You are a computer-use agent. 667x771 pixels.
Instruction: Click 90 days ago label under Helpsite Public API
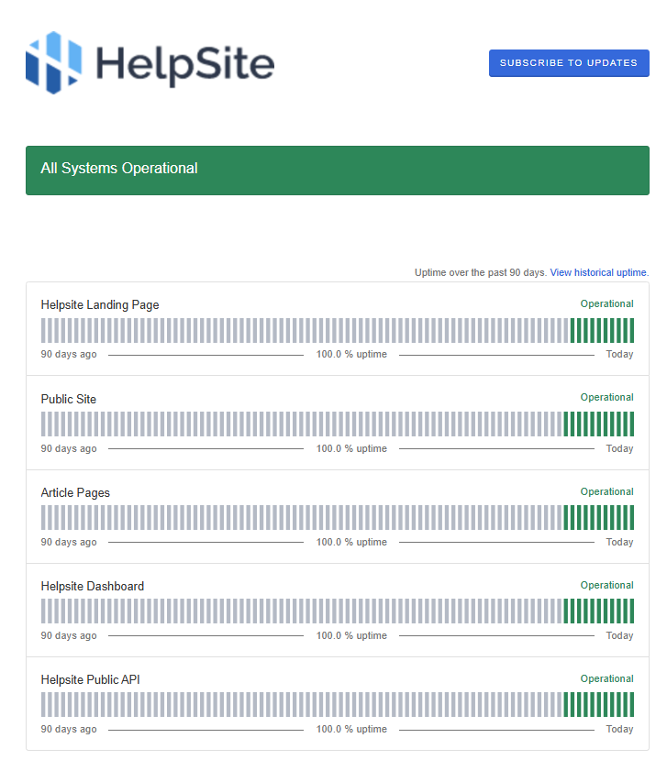click(69, 729)
